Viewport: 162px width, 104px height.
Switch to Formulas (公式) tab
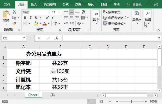pos(66,4)
